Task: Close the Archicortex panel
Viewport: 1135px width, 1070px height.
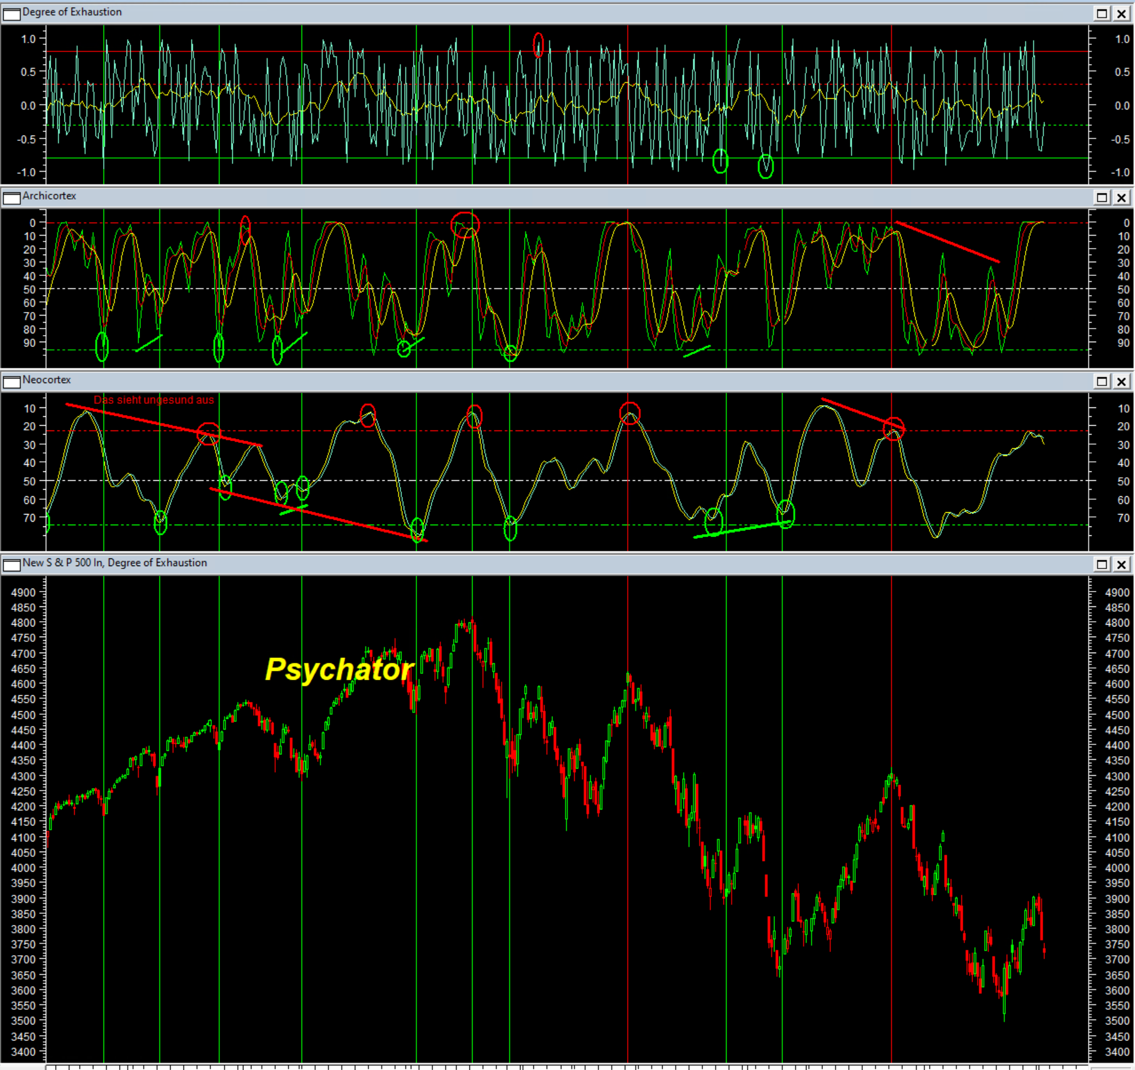Action: pyautogui.click(x=1121, y=198)
